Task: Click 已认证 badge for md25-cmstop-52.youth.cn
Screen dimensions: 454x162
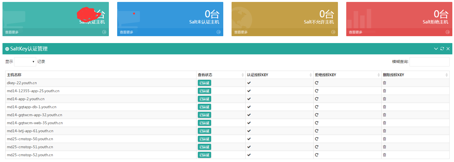Action: [x=204, y=155]
